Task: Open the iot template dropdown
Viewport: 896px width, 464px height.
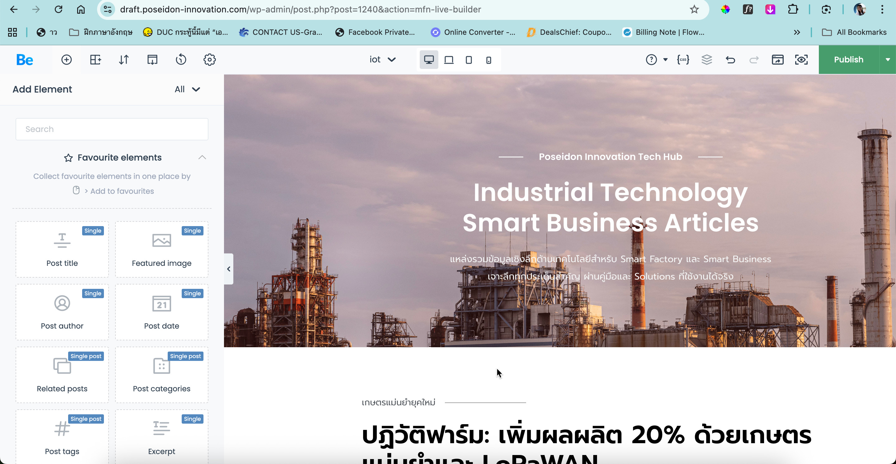Action: tap(383, 60)
